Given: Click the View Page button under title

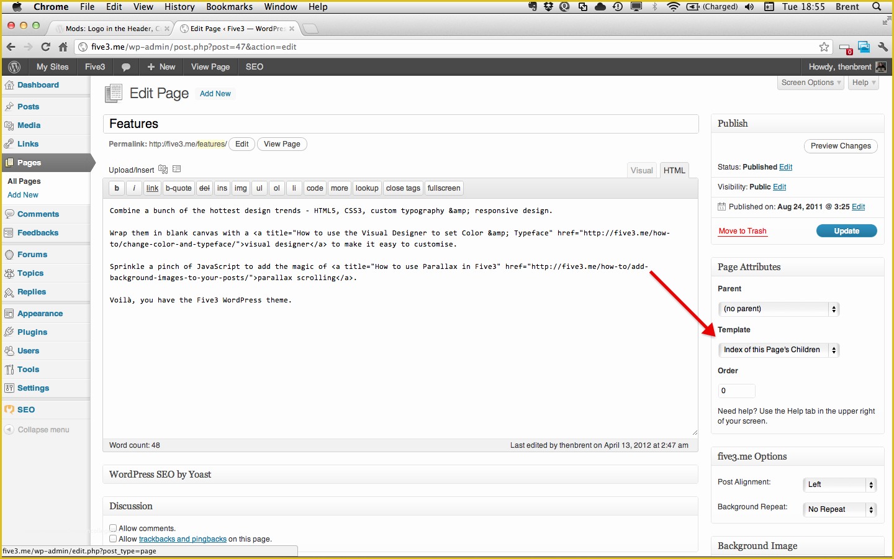Looking at the screenshot, I should (x=282, y=144).
